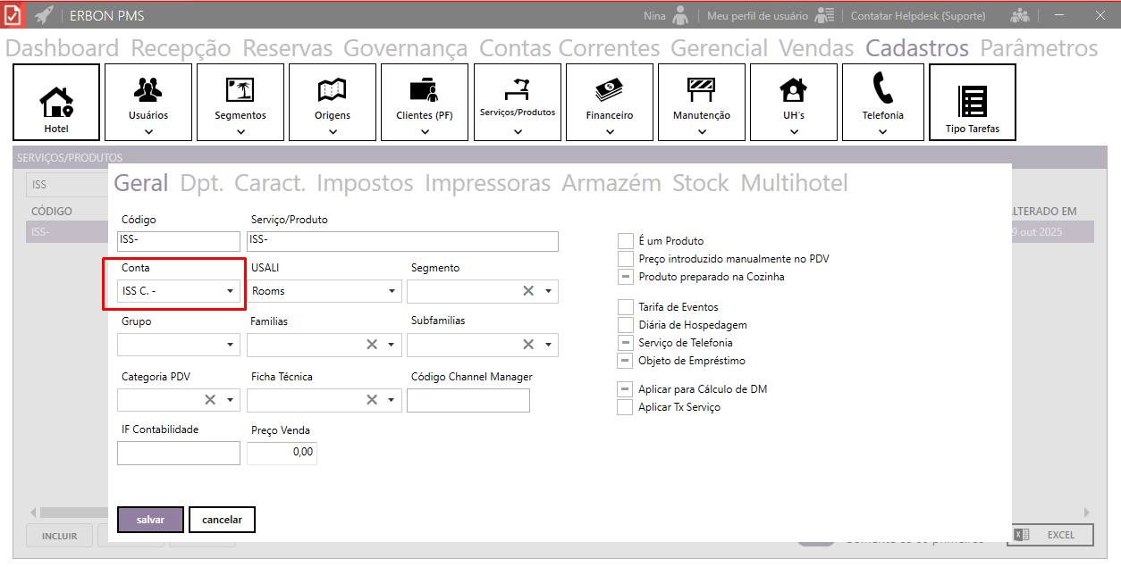Expand the Grupo dropdown list
This screenshot has width=1121, height=567.
tap(230, 345)
